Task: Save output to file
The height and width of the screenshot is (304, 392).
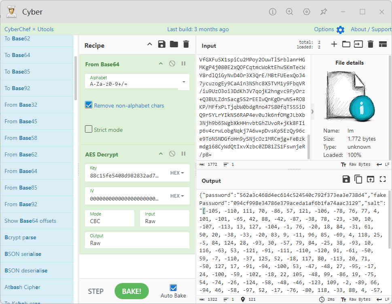Action: 346,179
